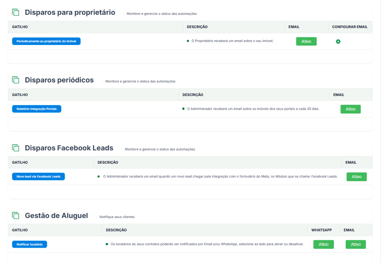The image size is (381, 263).
Task: Disable Email Ativo for Notificar locatário
Action: [356, 244]
